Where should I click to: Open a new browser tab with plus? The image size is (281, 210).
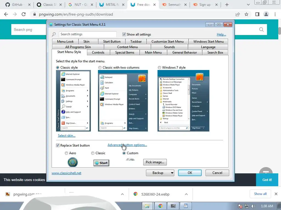coord(227,5)
